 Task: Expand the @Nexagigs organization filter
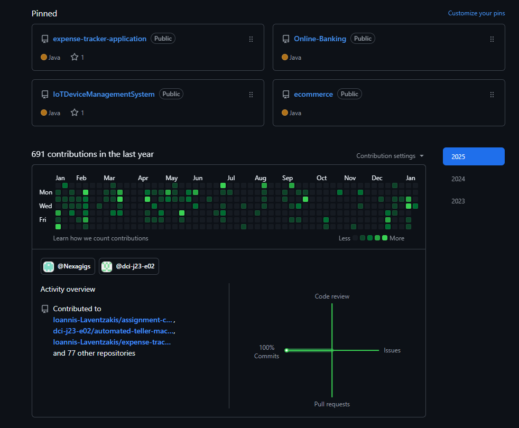pos(68,266)
